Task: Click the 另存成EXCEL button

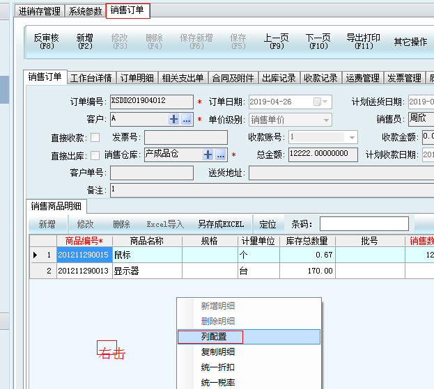Action: click(220, 224)
